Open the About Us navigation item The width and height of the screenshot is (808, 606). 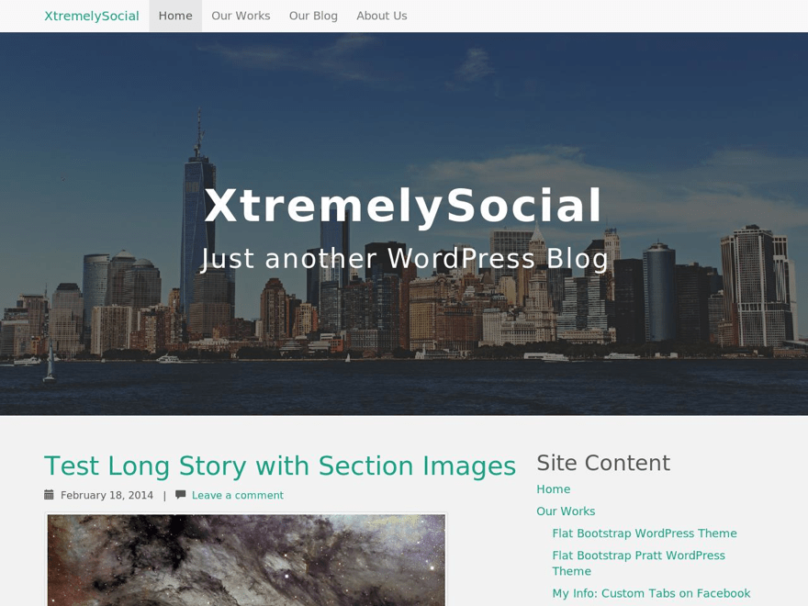382,16
